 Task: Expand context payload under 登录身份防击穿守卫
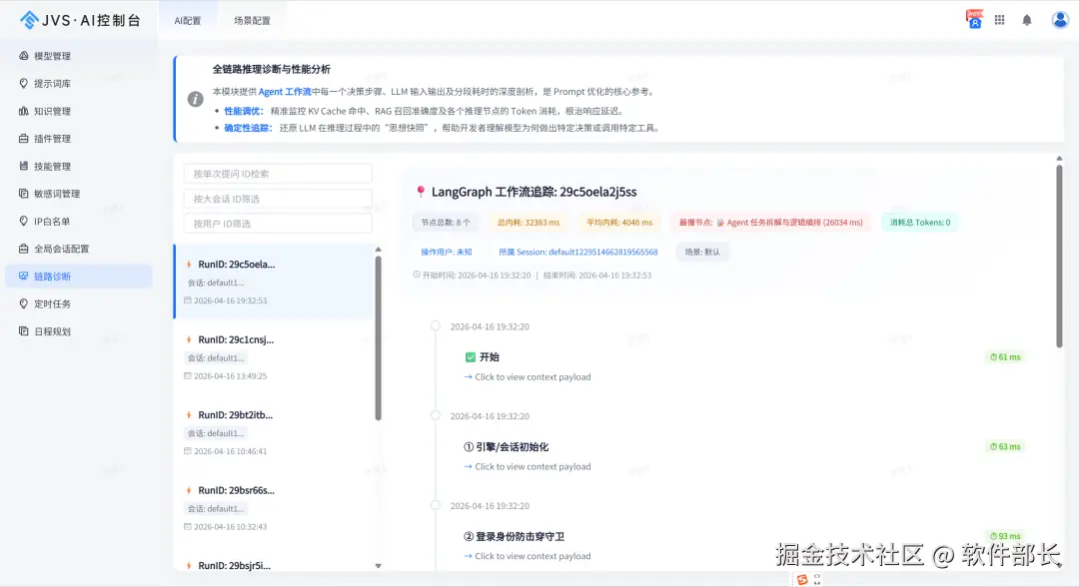coord(528,555)
